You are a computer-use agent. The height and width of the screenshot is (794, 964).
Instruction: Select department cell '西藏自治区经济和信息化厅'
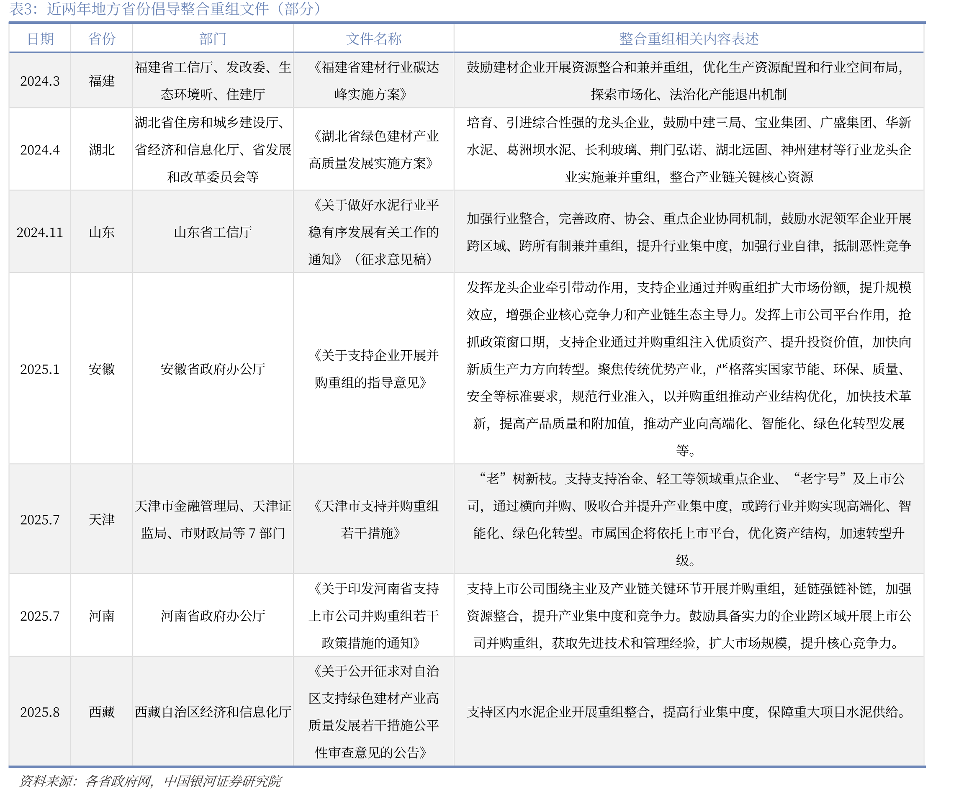point(213,711)
